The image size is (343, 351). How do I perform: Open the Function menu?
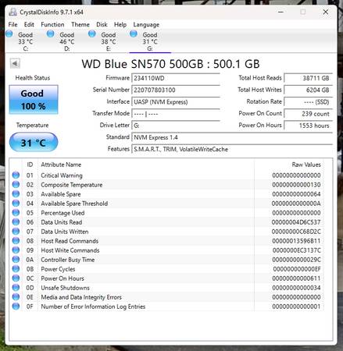click(52, 24)
